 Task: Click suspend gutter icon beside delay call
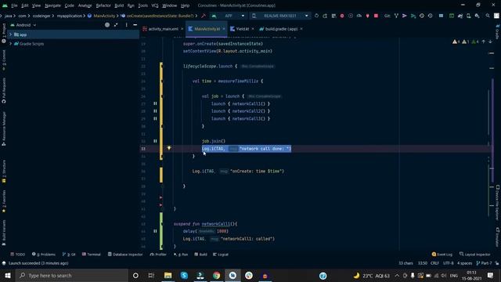pyautogui.click(x=155, y=231)
